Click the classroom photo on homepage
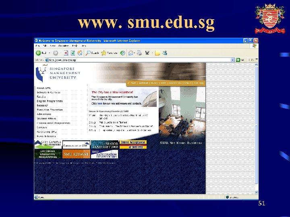 click(182, 113)
